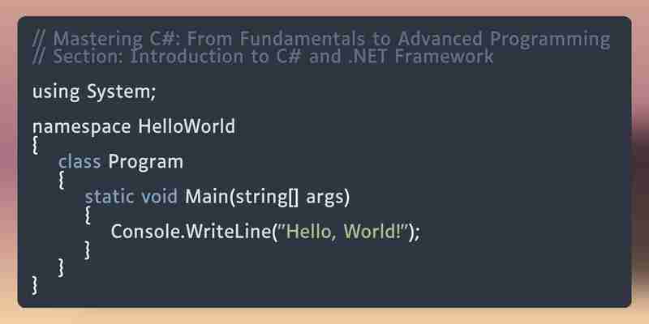Viewport: 649px width, 324px height.
Task: Click opening brace under Main method
Action: (x=88, y=215)
